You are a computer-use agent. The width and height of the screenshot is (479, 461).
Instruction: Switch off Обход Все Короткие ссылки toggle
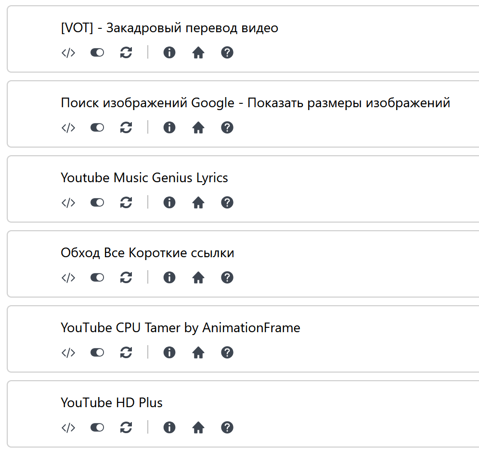click(x=97, y=278)
